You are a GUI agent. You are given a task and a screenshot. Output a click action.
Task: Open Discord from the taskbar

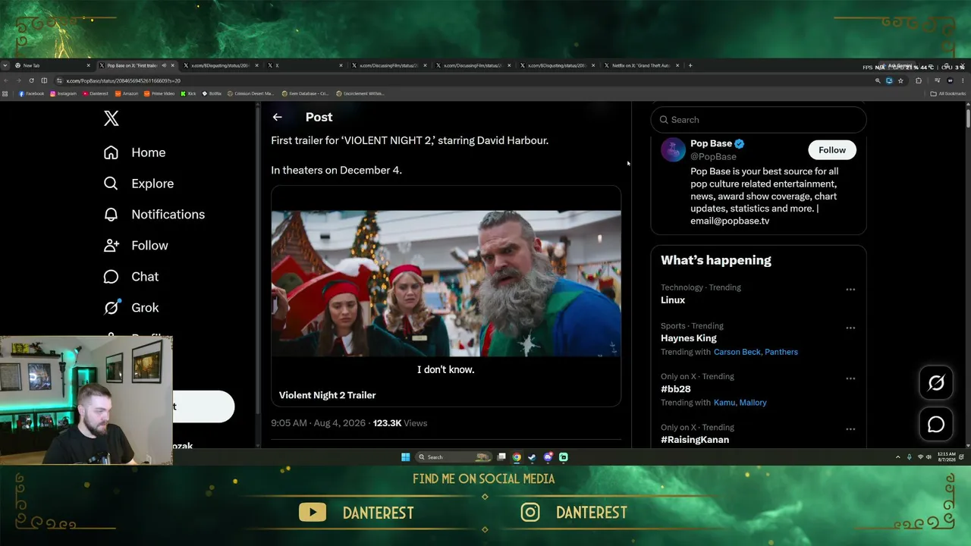[x=548, y=457]
